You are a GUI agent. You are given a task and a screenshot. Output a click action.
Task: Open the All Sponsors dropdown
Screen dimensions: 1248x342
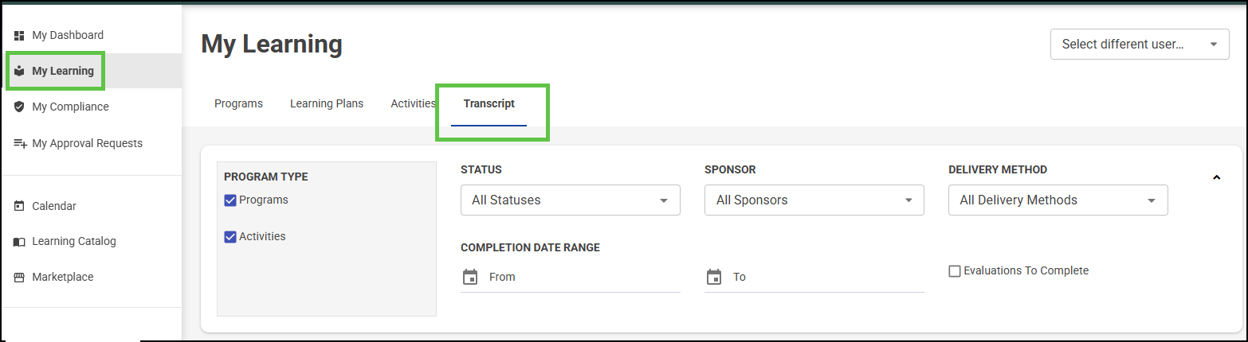click(x=814, y=200)
